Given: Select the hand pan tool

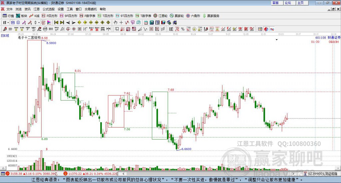Looking at the screenshot, I should pyautogui.click(x=116, y=23).
